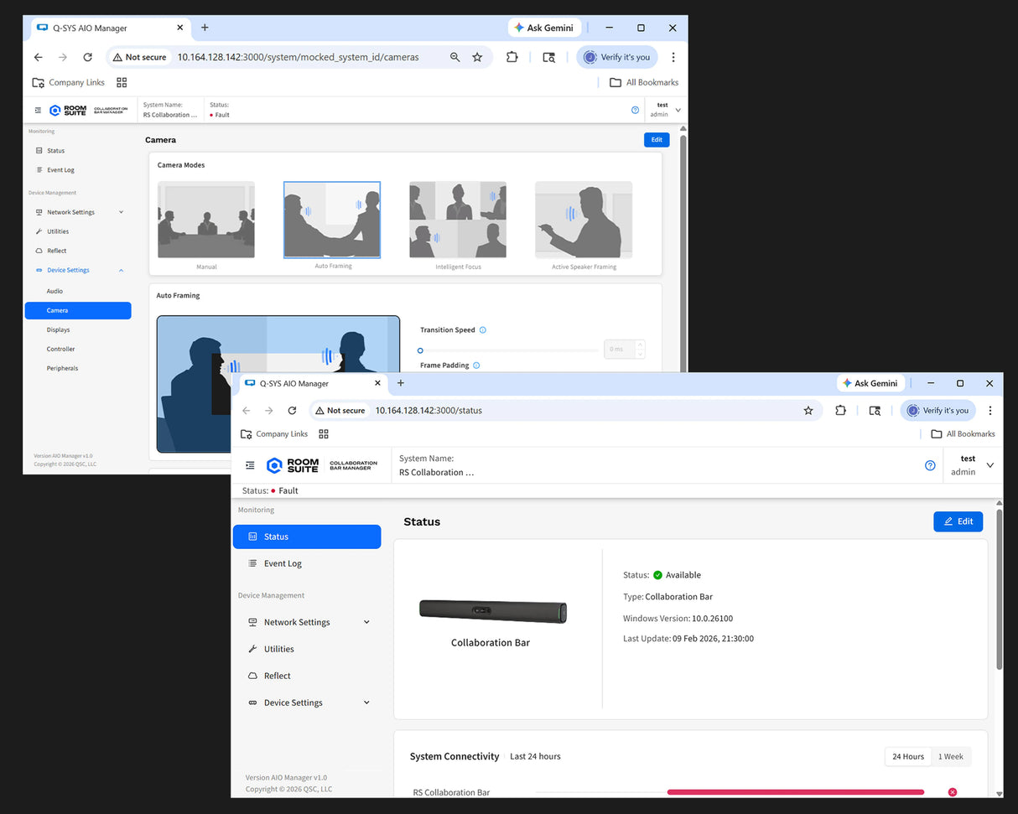
Task: Open a new tab in the front browser window
Action: click(x=401, y=383)
